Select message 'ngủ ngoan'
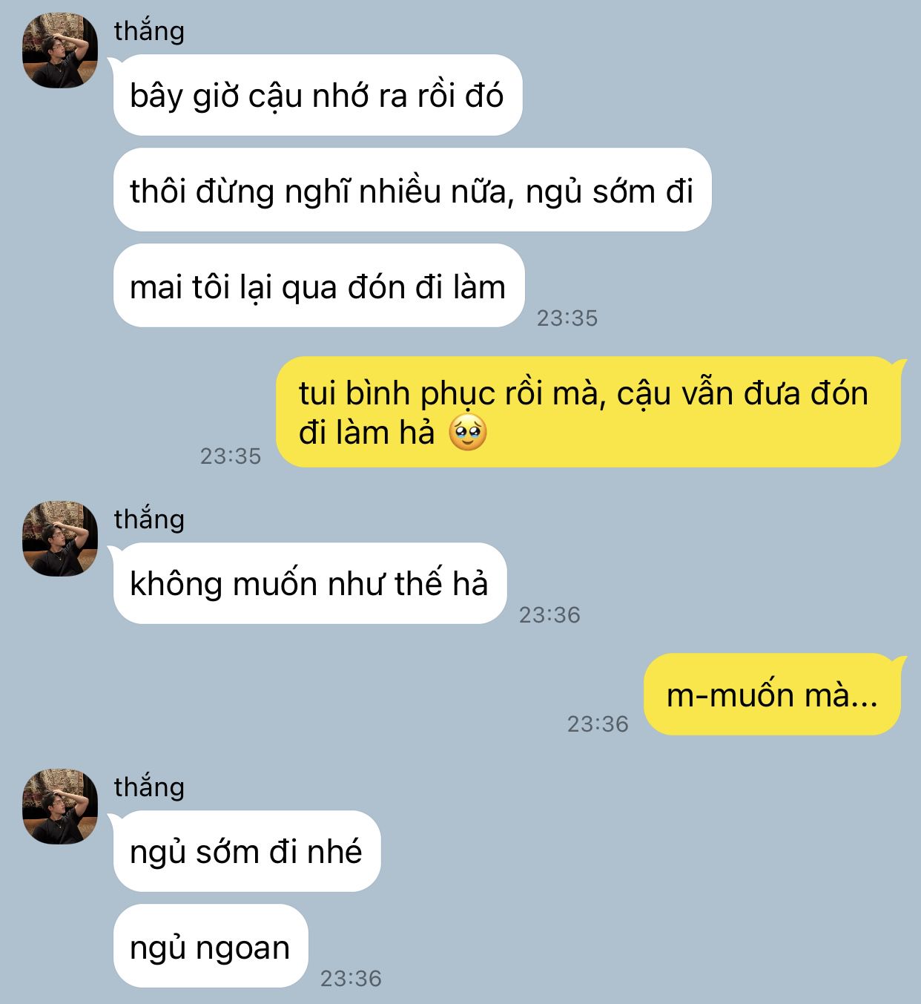This screenshot has height=1004, width=921. 210,946
